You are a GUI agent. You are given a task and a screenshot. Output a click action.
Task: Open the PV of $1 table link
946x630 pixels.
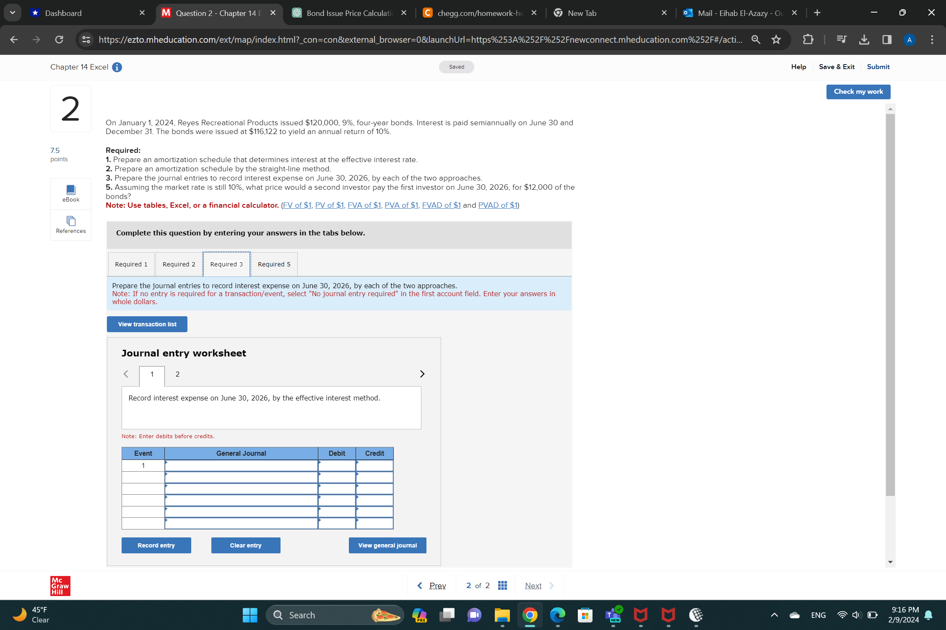pos(329,205)
